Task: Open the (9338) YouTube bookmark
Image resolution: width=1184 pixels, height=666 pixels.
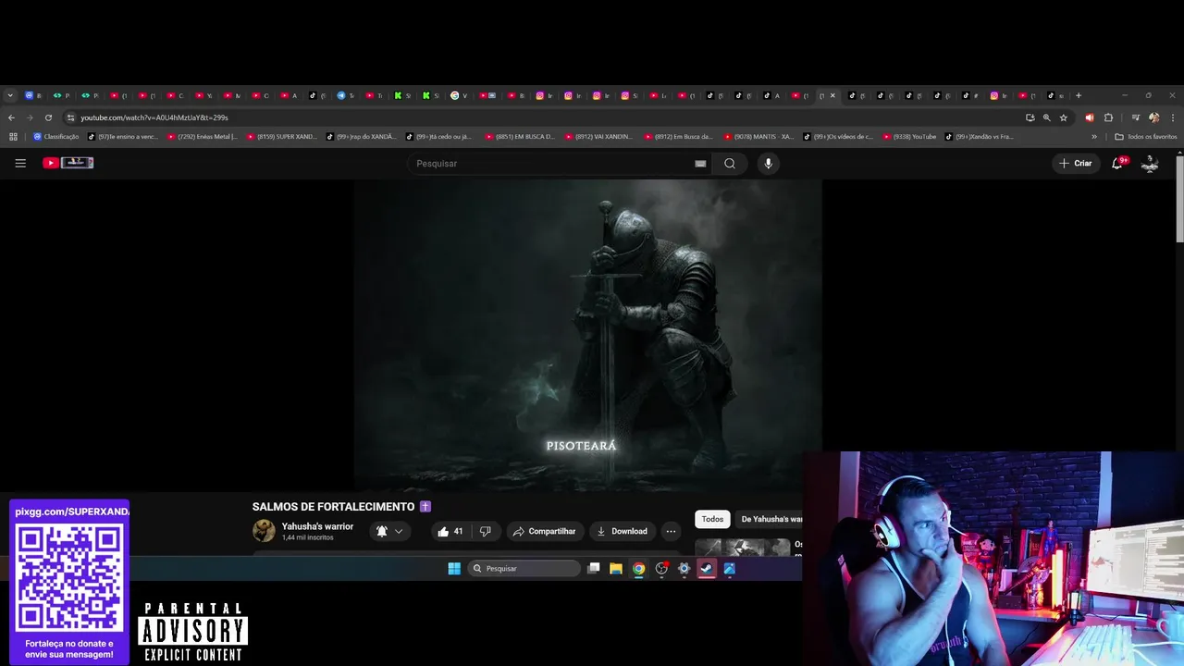Action: click(x=909, y=137)
